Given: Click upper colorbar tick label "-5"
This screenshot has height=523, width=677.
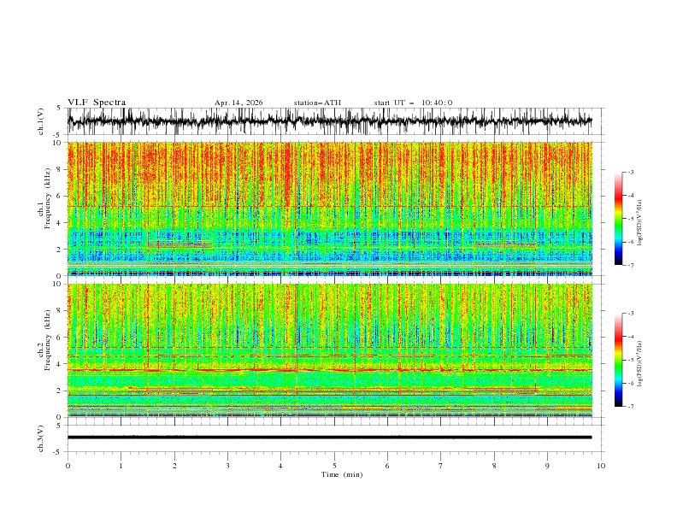Looking at the screenshot, I should pyautogui.click(x=631, y=219).
